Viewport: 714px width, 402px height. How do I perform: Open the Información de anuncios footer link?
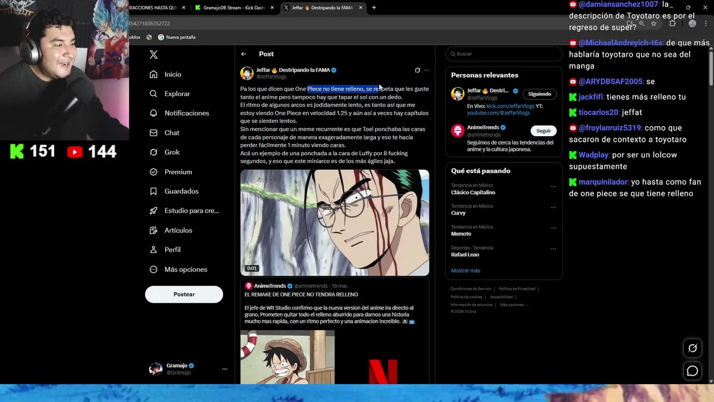471,305
